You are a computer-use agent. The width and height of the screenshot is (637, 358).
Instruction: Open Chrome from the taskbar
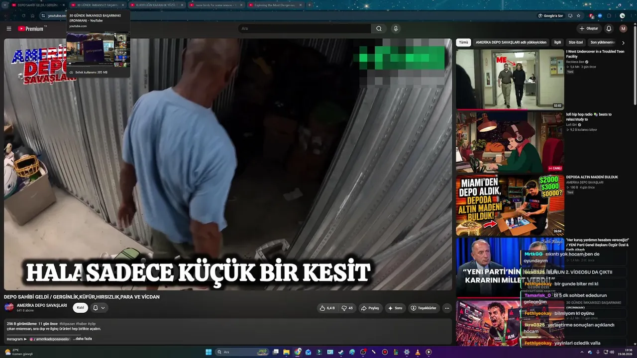pos(298,352)
